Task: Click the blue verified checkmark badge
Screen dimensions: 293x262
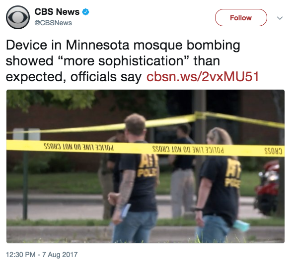Action: [85, 12]
